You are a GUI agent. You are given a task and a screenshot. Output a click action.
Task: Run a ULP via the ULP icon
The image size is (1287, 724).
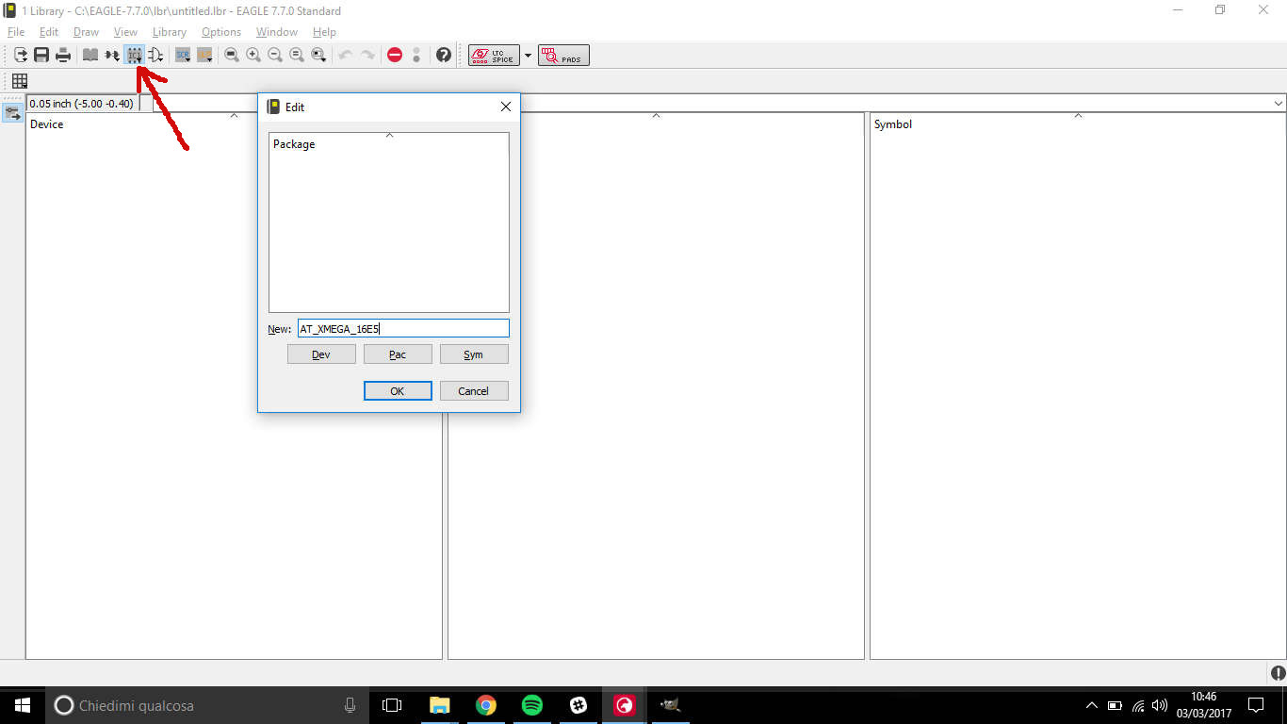coord(204,56)
